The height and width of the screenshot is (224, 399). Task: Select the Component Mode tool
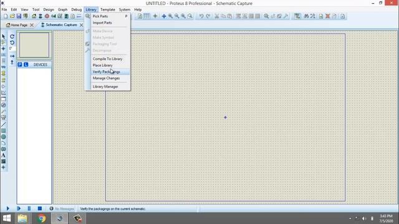tap(3, 42)
